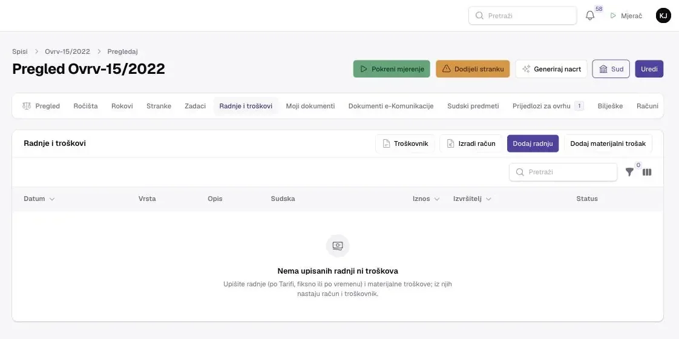
Task: Click Dodijeli stranku warning button
Action: tap(473, 69)
